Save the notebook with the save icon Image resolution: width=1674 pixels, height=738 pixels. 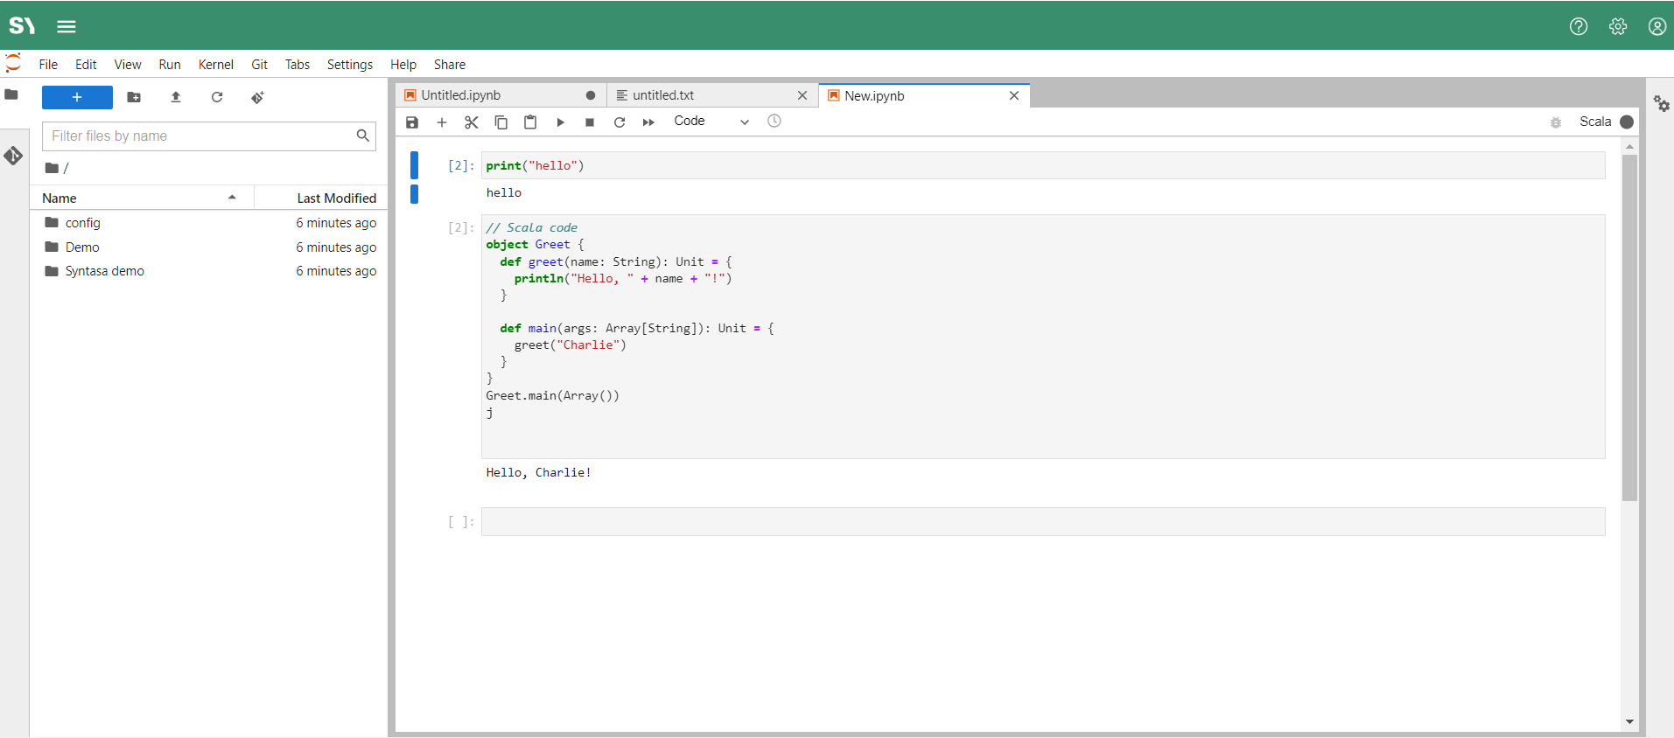(x=412, y=122)
